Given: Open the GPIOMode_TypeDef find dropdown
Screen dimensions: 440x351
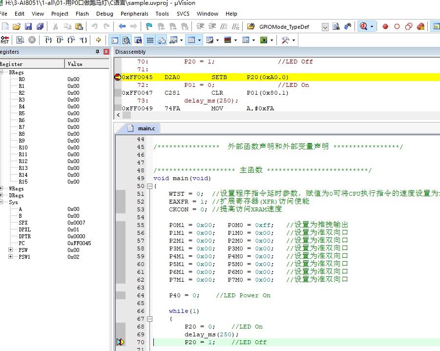Looking at the screenshot, I should (x=325, y=27).
